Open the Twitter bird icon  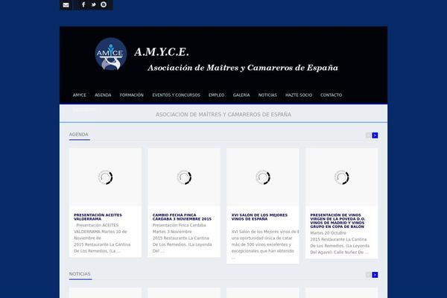point(94,4)
